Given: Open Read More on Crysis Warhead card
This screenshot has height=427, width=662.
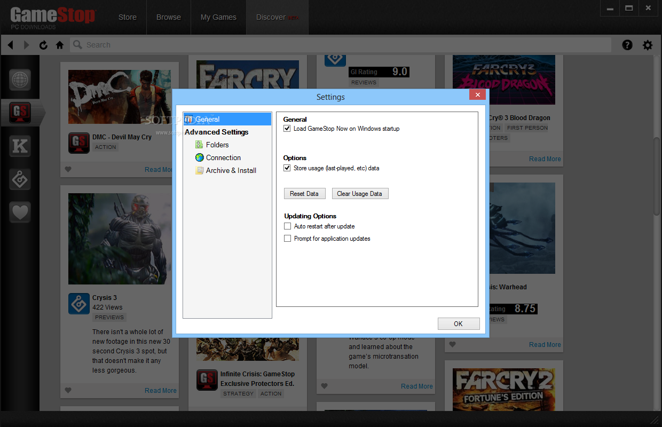Looking at the screenshot, I should pos(545,345).
